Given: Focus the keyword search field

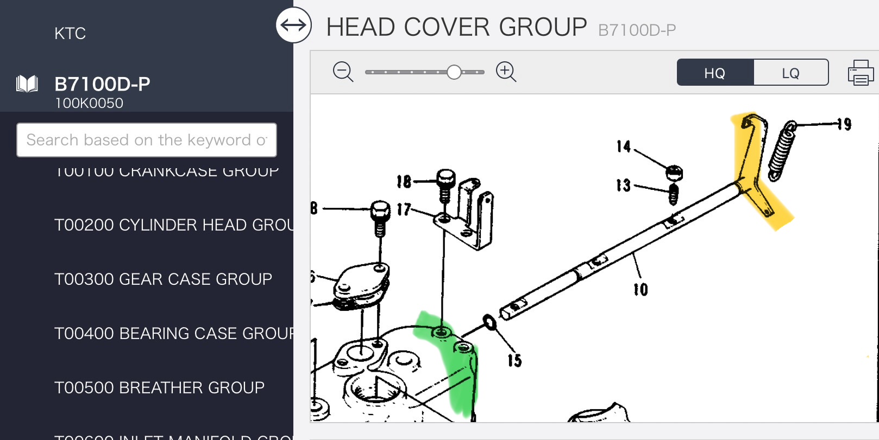Looking at the screenshot, I should coord(147,140).
